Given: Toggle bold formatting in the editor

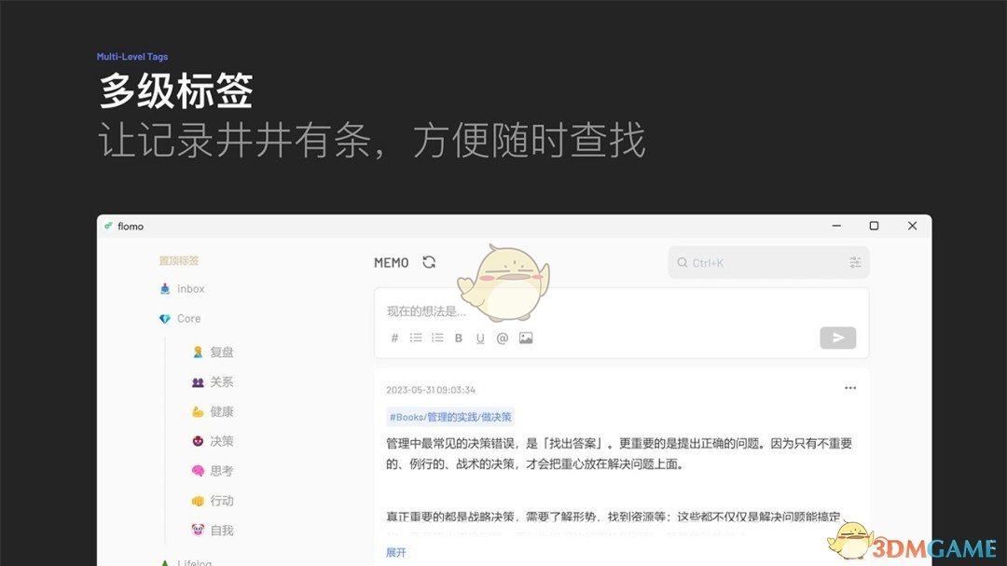Looking at the screenshot, I should coord(459,338).
